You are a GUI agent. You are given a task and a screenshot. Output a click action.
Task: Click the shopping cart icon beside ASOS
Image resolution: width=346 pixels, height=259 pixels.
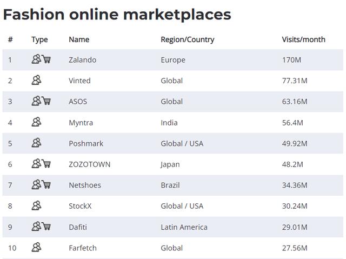(46, 101)
